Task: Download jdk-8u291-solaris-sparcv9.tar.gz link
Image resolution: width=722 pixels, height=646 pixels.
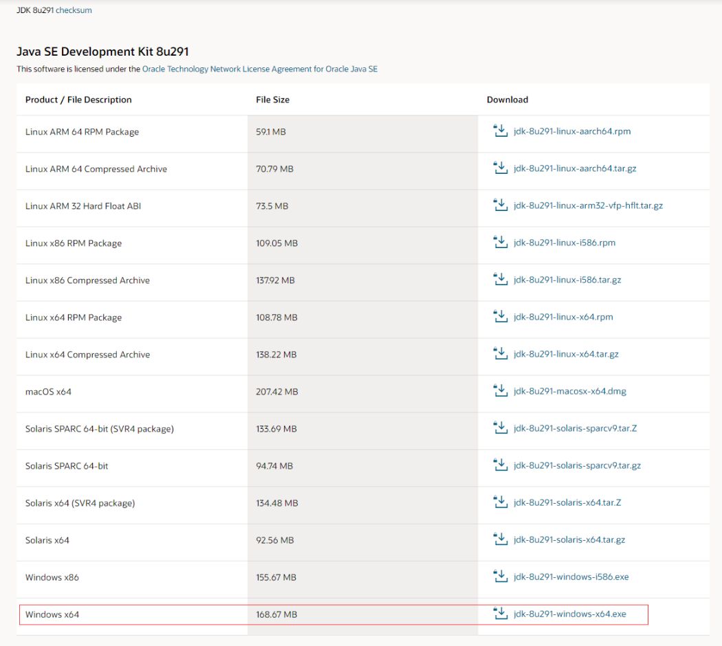Action: pyautogui.click(x=577, y=466)
